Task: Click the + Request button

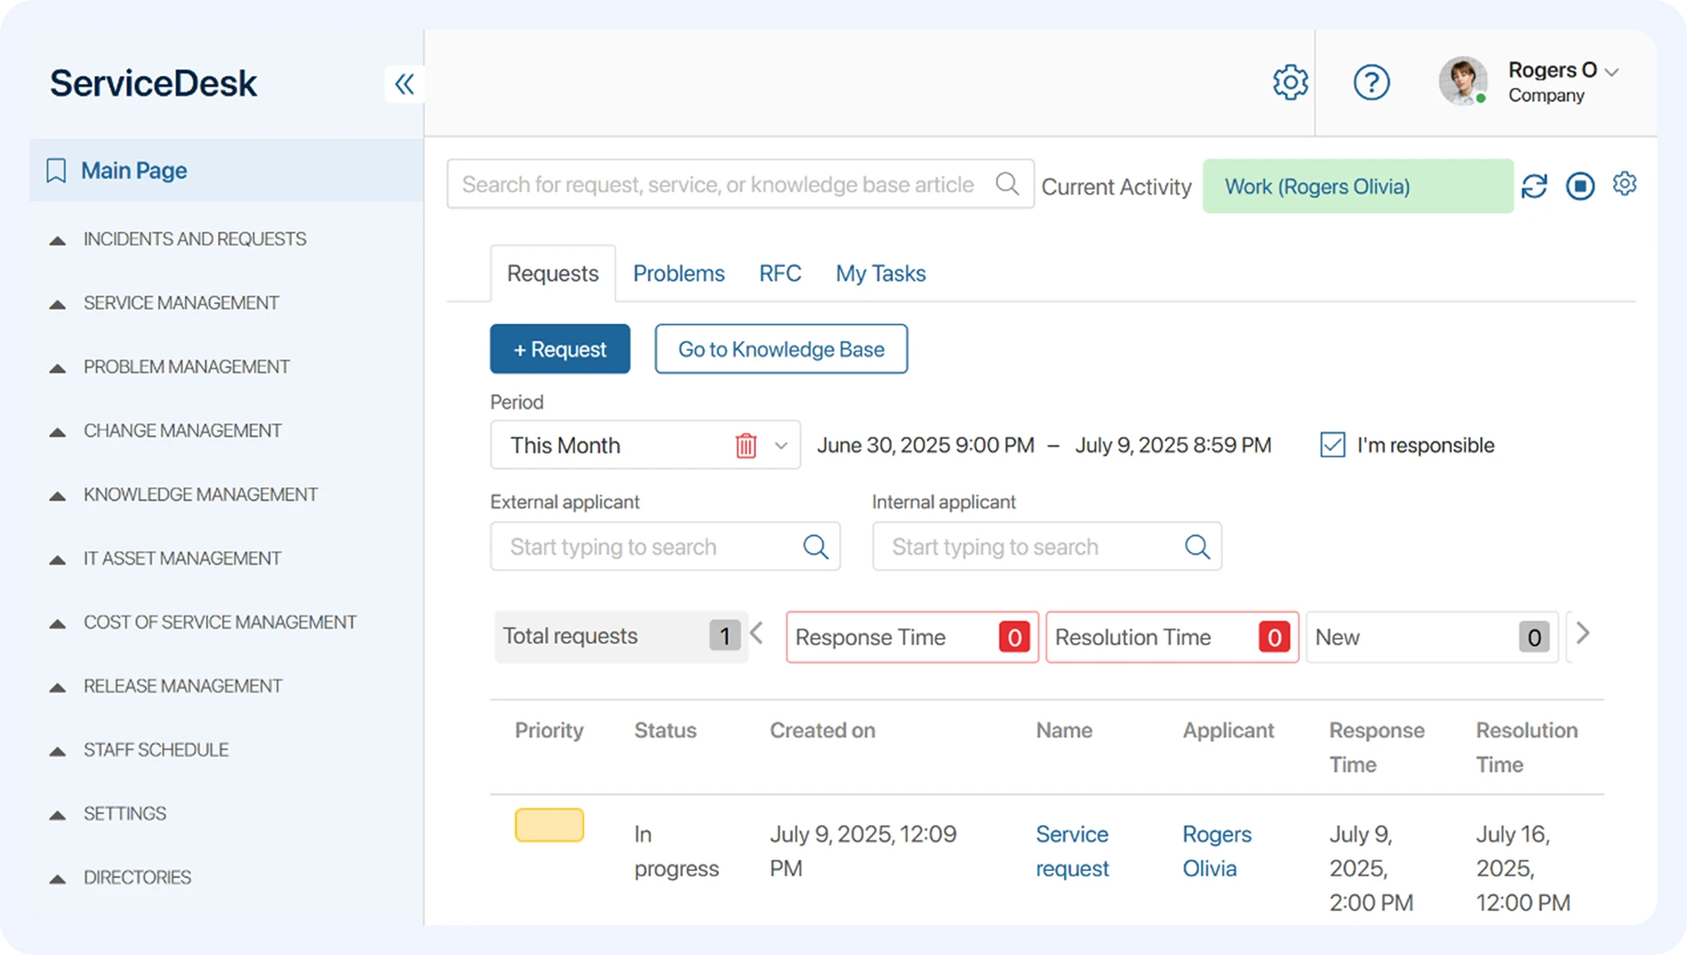Action: coord(560,349)
